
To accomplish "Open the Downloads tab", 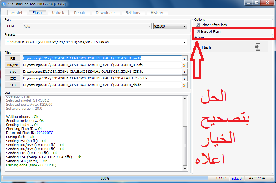I will point(106,12).
